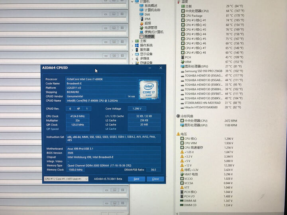Click the DIMM CD memory icon
The image size is (287, 215).
coord(182,205)
